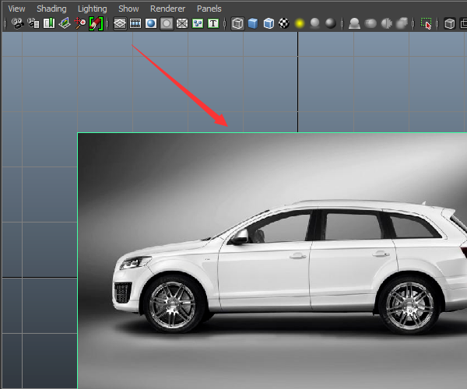Click the Select Camera icon

[x=16, y=24]
